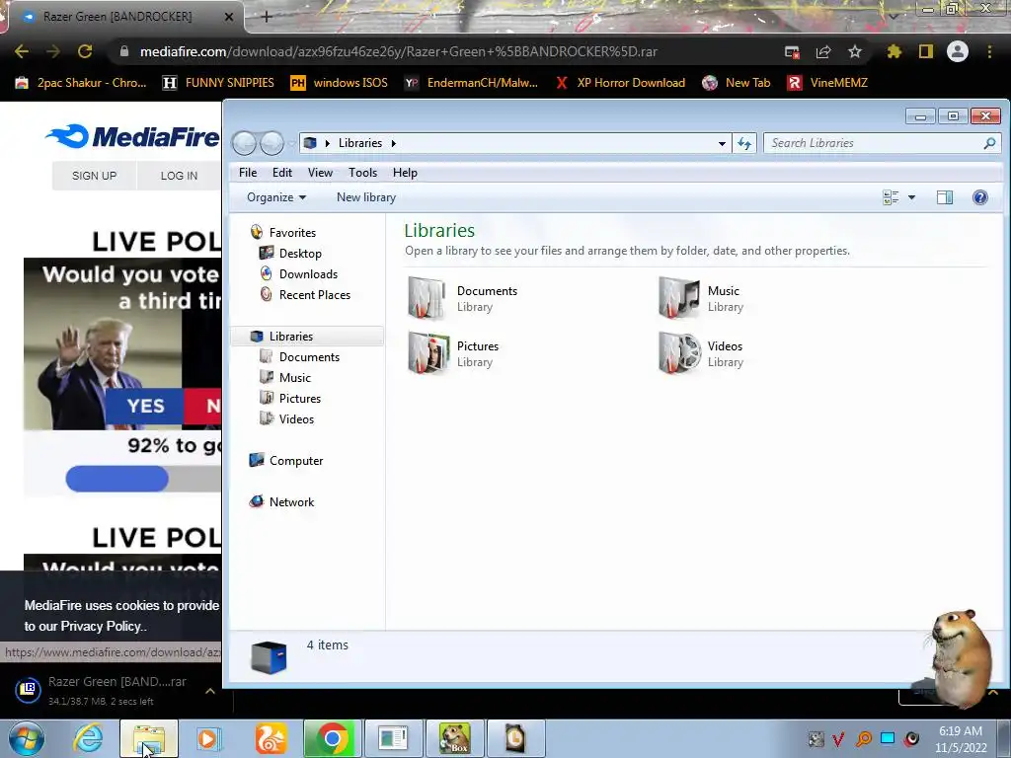
Task: Open Chrome extensions puzzle icon
Action: [x=894, y=51]
